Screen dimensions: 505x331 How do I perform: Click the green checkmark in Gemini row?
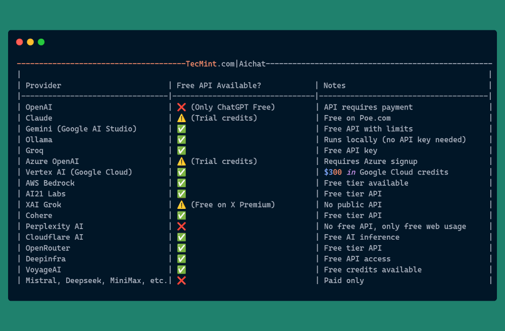tap(181, 129)
